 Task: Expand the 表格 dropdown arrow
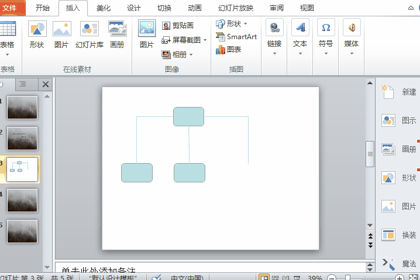(x=7, y=54)
